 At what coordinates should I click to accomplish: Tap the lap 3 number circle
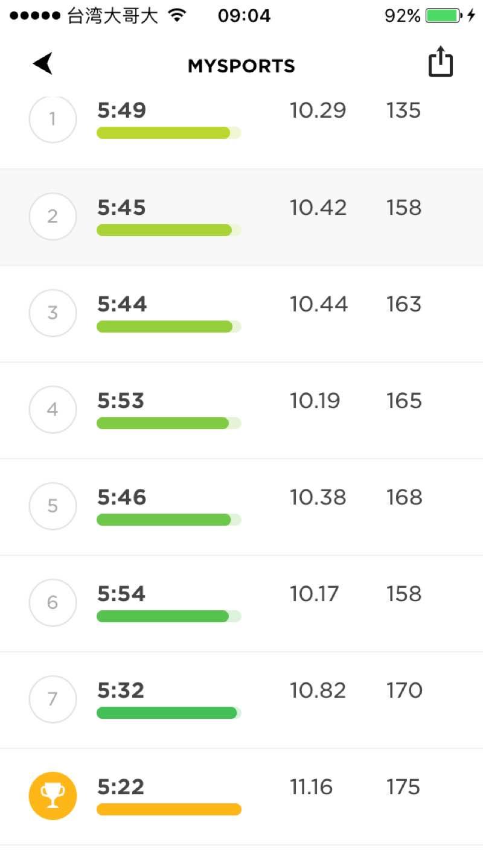click(53, 313)
